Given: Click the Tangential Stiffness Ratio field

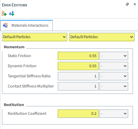Looking at the screenshot, I should (x=78, y=76).
